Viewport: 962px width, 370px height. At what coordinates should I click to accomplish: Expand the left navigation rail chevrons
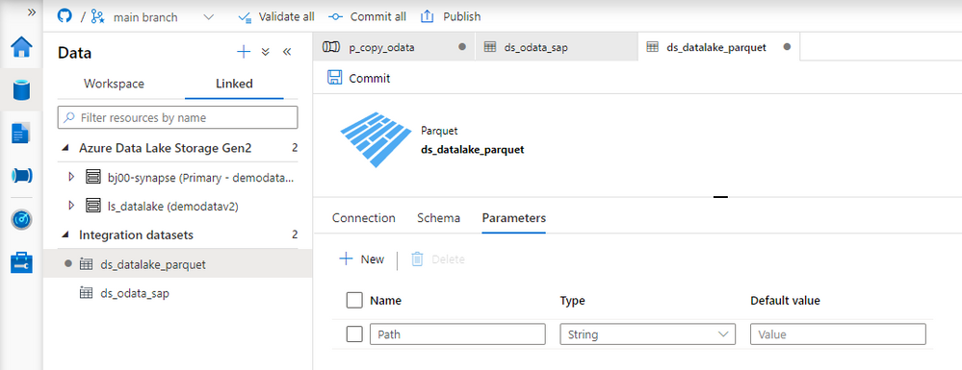click(33, 12)
